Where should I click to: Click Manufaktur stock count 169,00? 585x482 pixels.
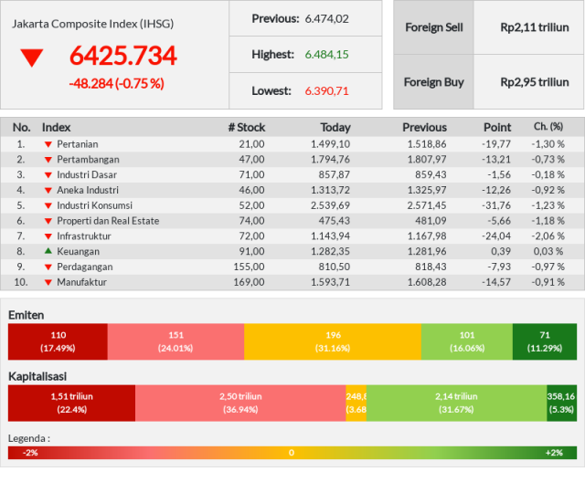click(249, 282)
